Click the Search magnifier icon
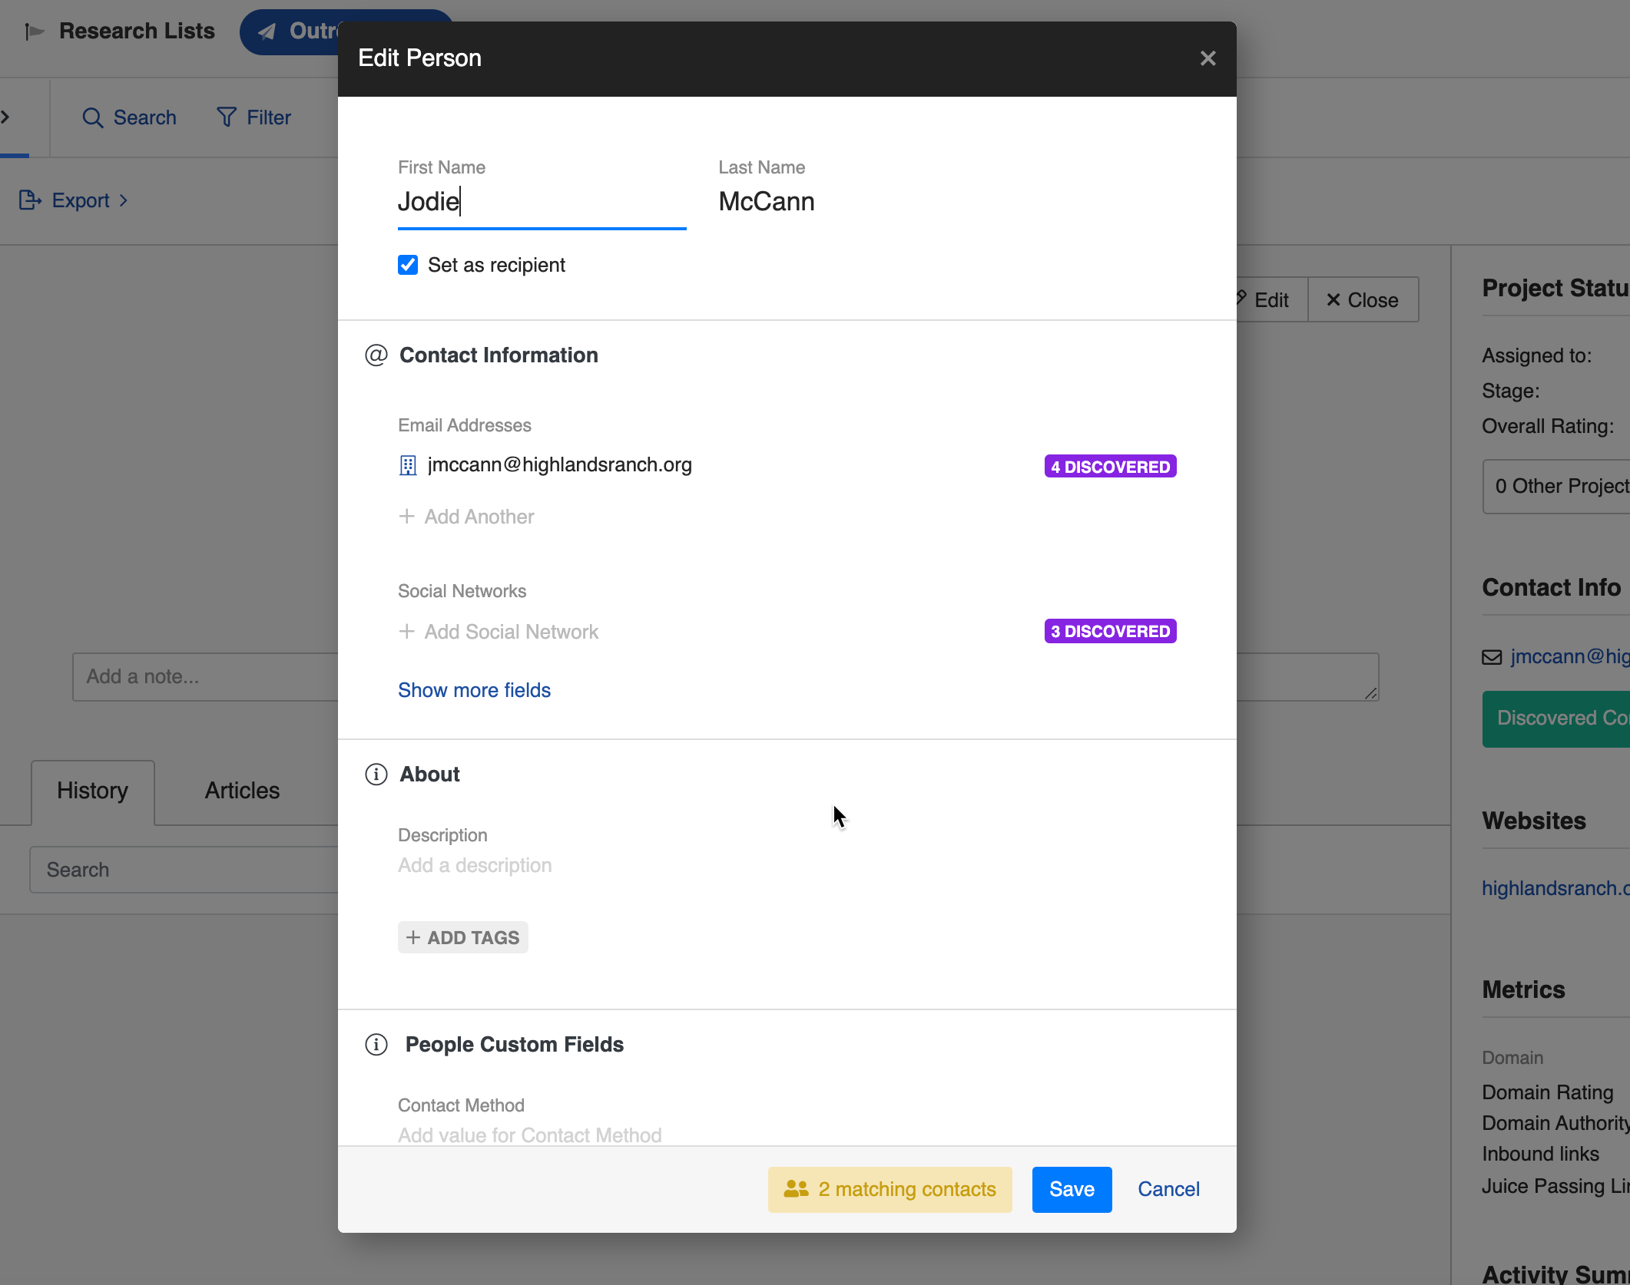Screen dimensions: 1630x1285 click(x=92, y=117)
